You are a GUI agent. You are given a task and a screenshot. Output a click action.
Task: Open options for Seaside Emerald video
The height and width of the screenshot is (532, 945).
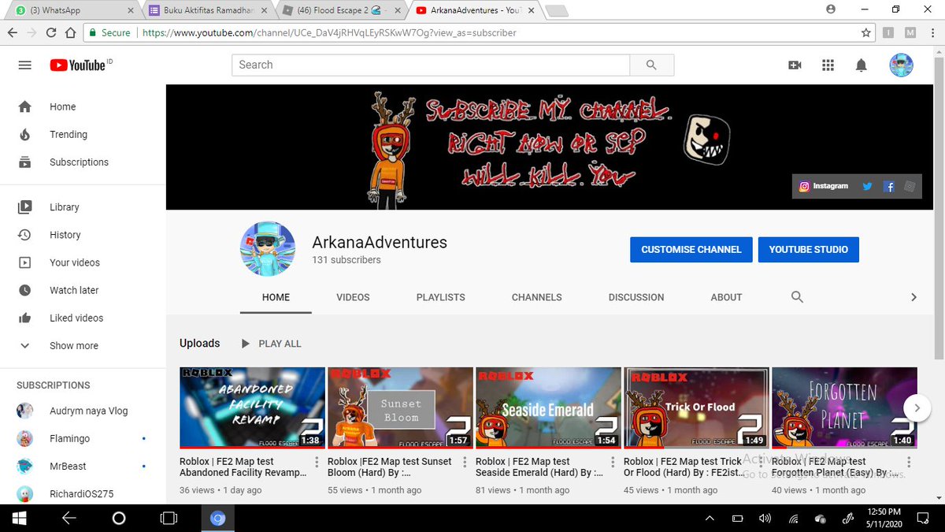(x=613, y=463)
